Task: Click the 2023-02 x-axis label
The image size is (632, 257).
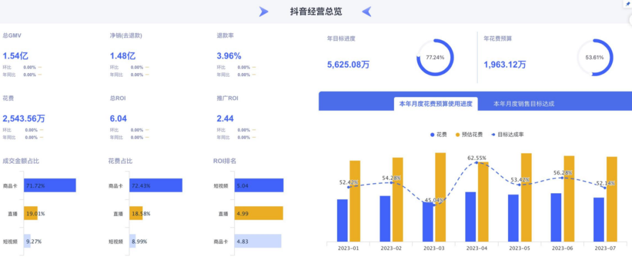Action: click(391, 248)
